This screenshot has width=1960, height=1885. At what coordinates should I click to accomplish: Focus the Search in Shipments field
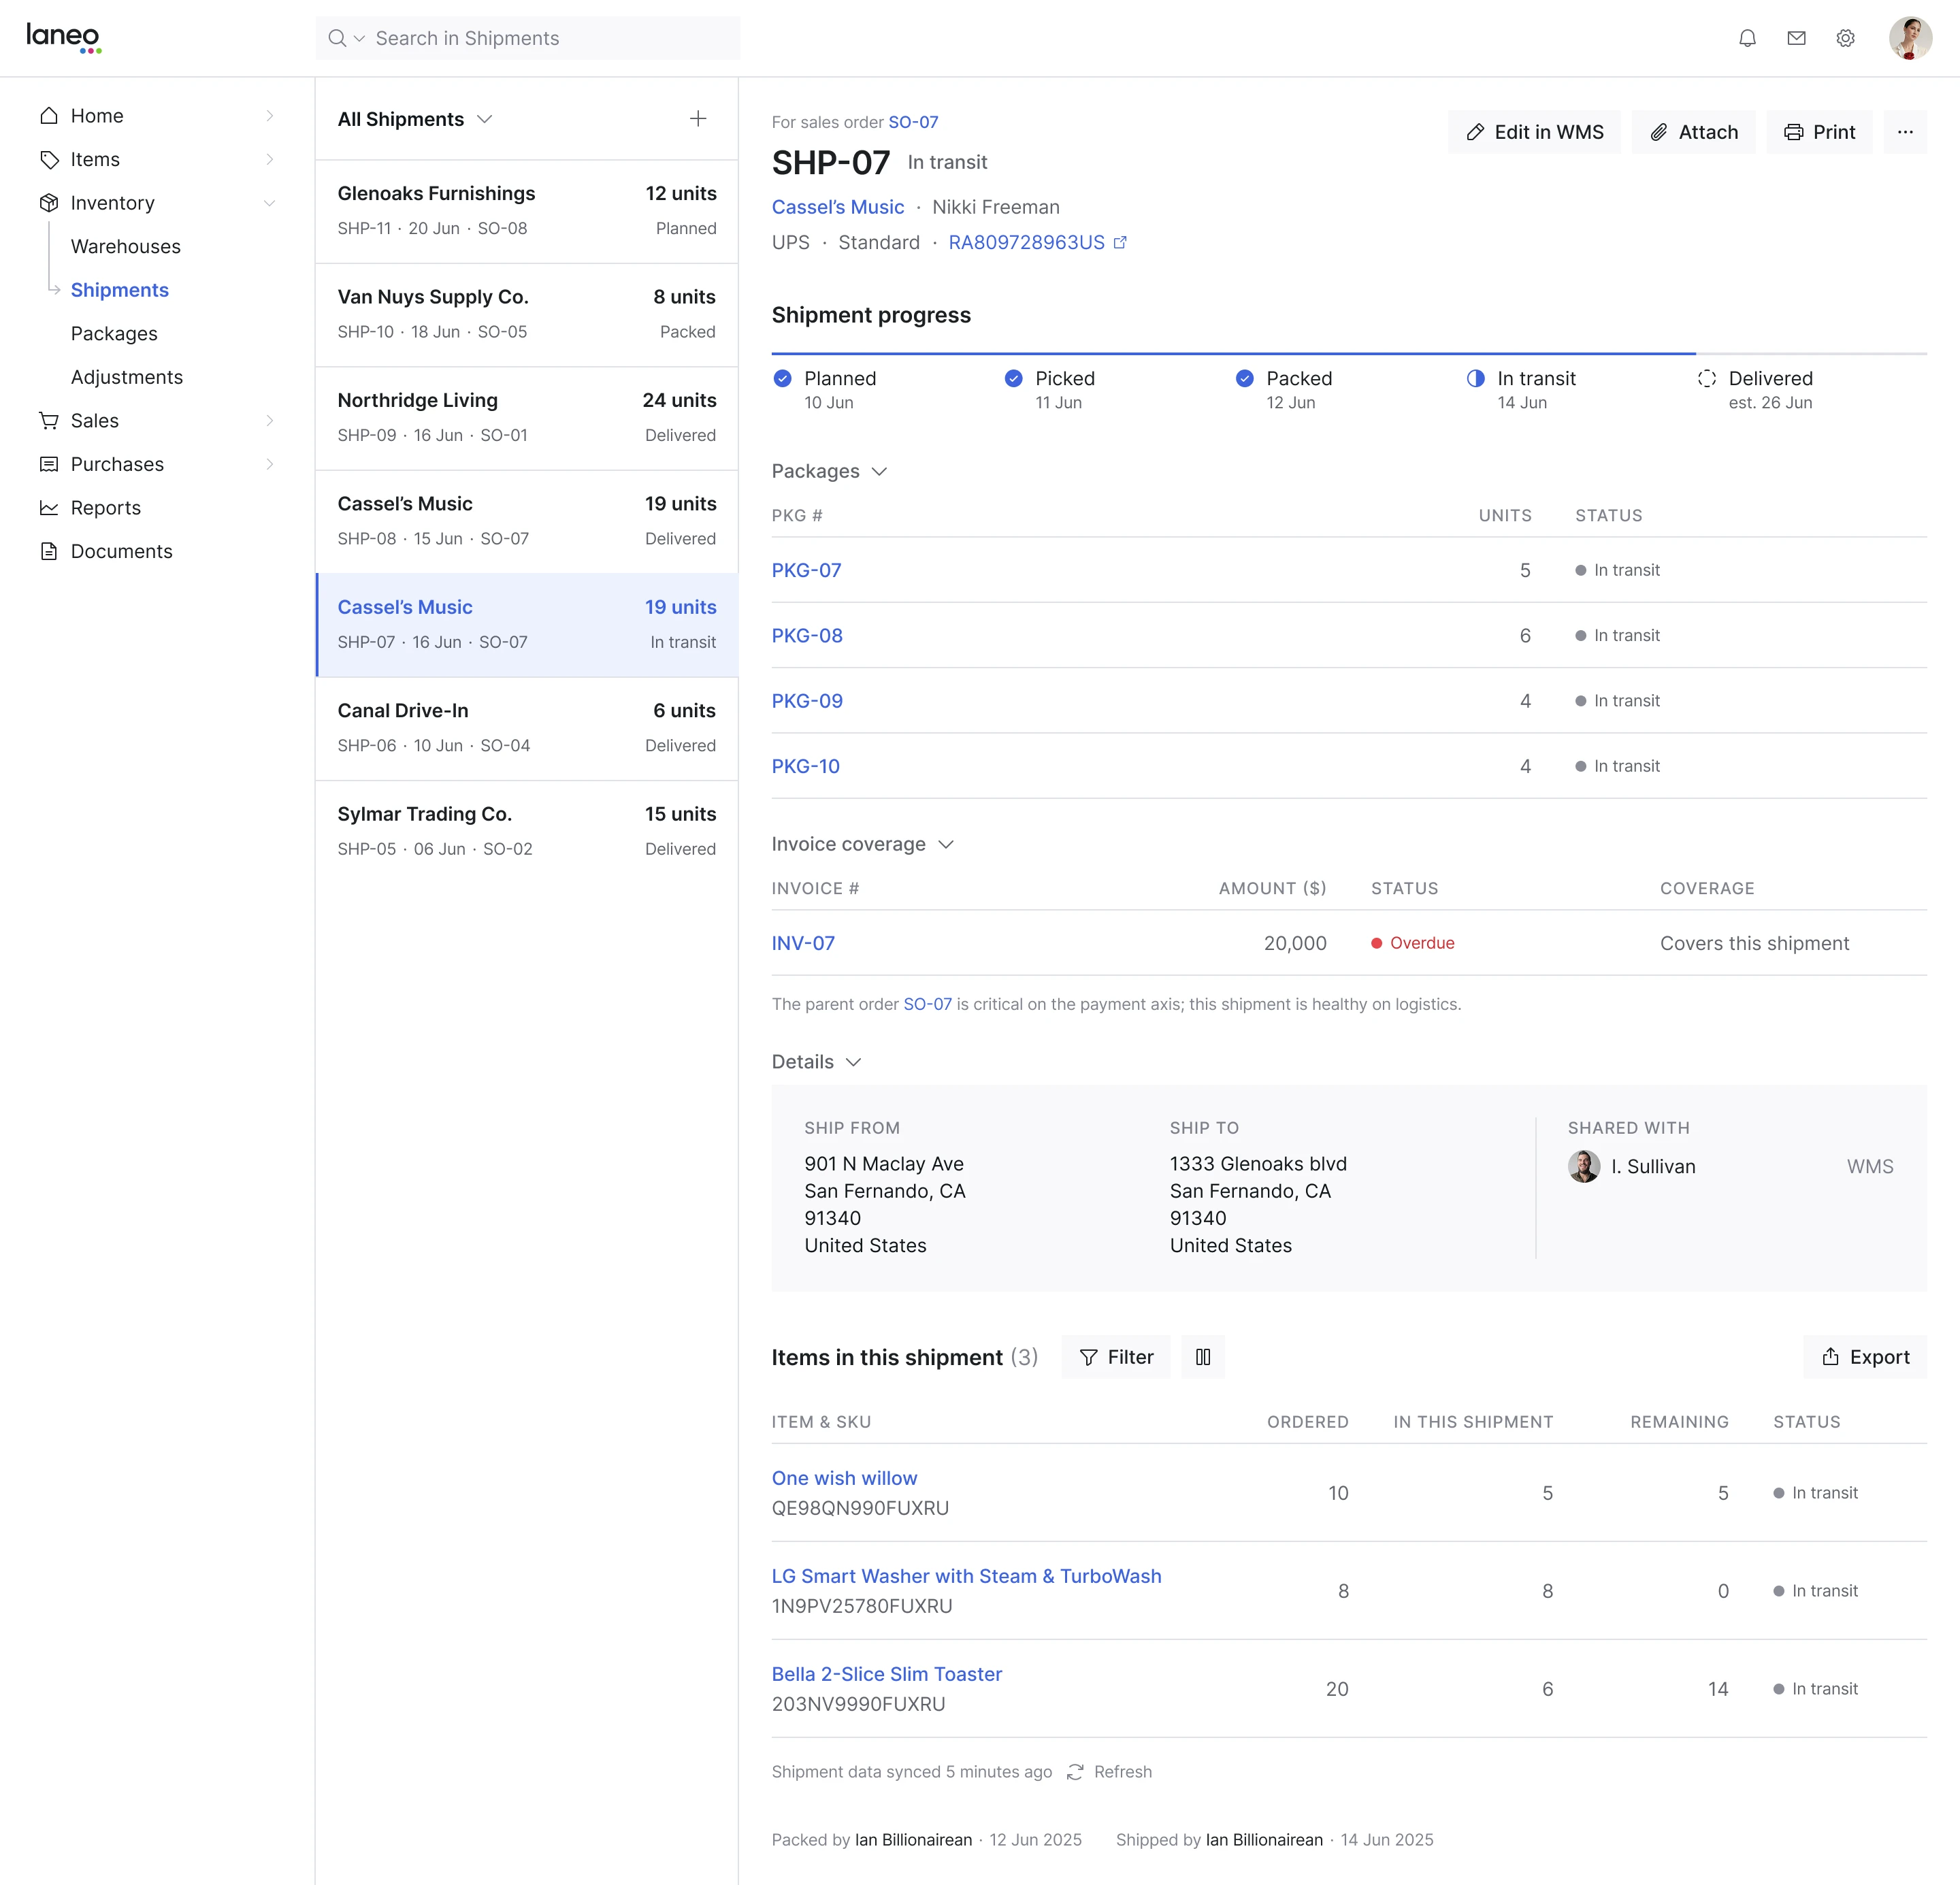(x=528, y=38)
